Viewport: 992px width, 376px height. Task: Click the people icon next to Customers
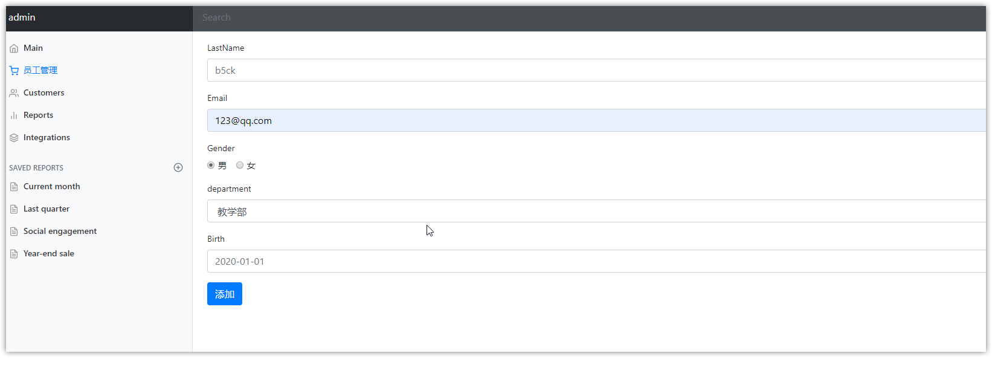point(14,93)
